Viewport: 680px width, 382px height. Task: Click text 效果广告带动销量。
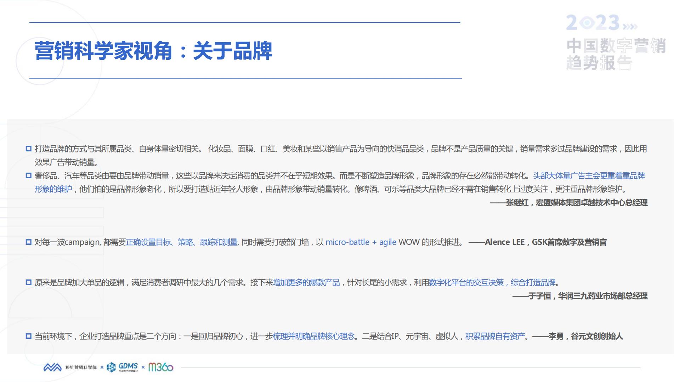click(x=66, y=162)
